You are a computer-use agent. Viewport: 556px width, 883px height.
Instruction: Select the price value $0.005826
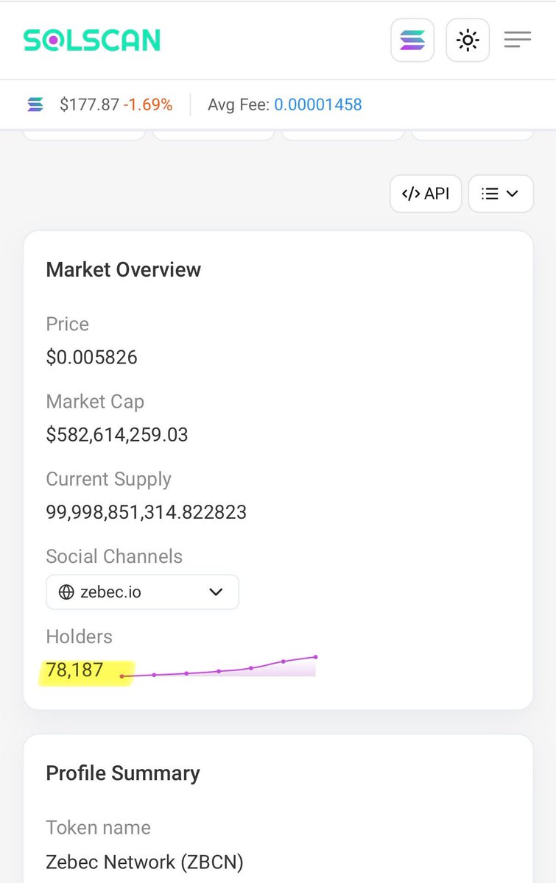pyautogui.click(x=92, y=358)
